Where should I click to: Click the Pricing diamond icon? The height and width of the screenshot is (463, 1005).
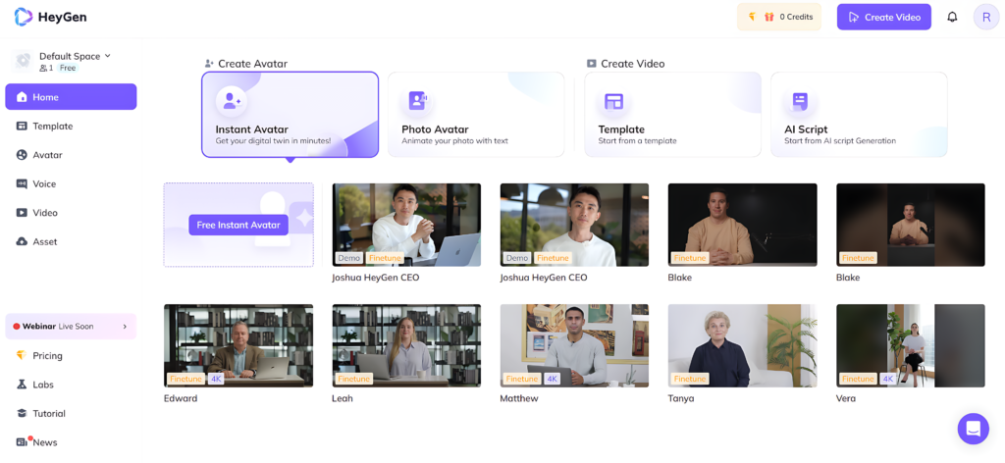[x=22, y=355]
